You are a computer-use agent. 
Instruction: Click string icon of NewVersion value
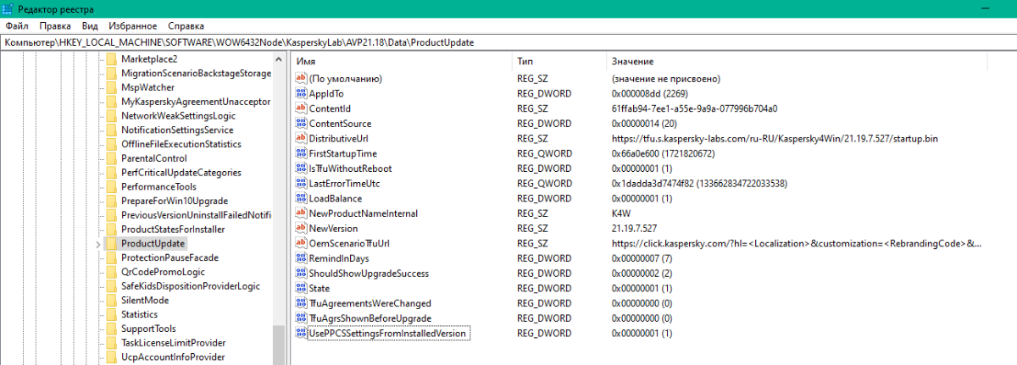301,229
